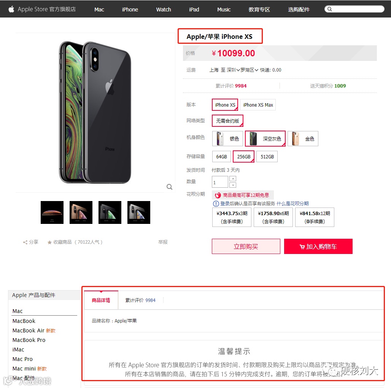Click the Apple logo in header

[x=11, y=9]
